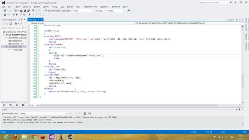249x140 pixels.
Task: Open the Auto dropdown next to debugger
Action: [84, 10]
